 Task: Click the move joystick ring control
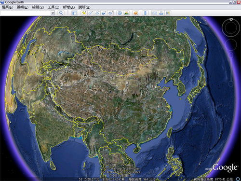231,44
